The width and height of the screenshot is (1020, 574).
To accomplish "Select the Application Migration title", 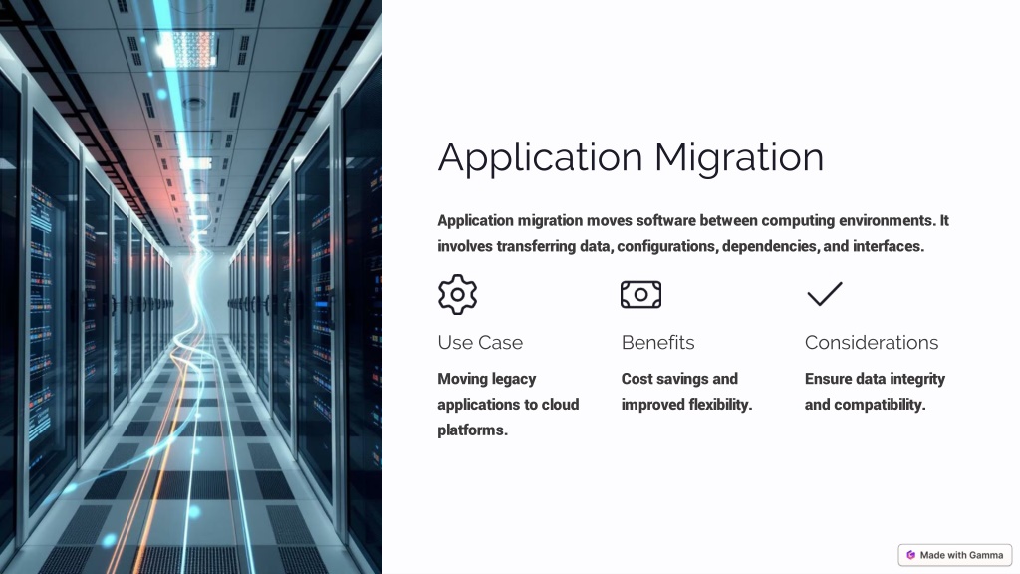I will click(x=631, y=157).
